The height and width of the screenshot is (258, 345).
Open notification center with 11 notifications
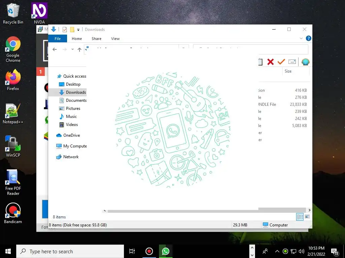coord(335,252)
